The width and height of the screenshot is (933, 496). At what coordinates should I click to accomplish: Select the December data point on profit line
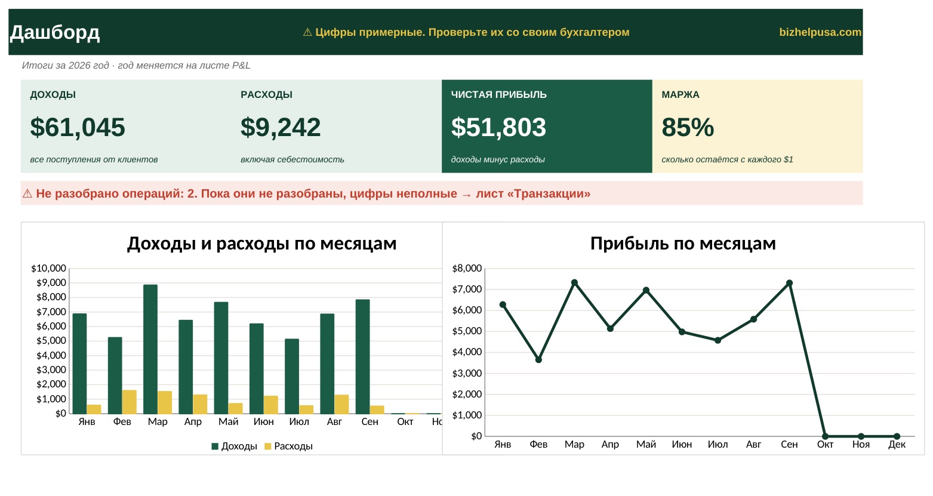(x=897, y=436)
